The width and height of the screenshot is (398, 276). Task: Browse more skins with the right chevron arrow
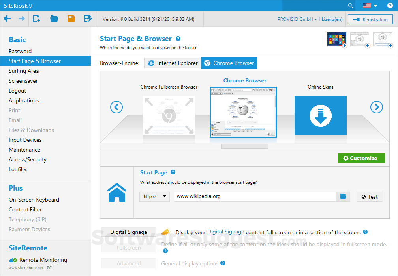[x=376, y=107]
